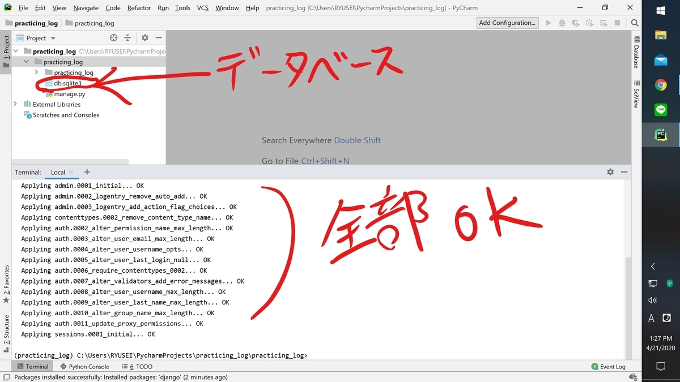Click the Windows Start button

click(661, 11)
